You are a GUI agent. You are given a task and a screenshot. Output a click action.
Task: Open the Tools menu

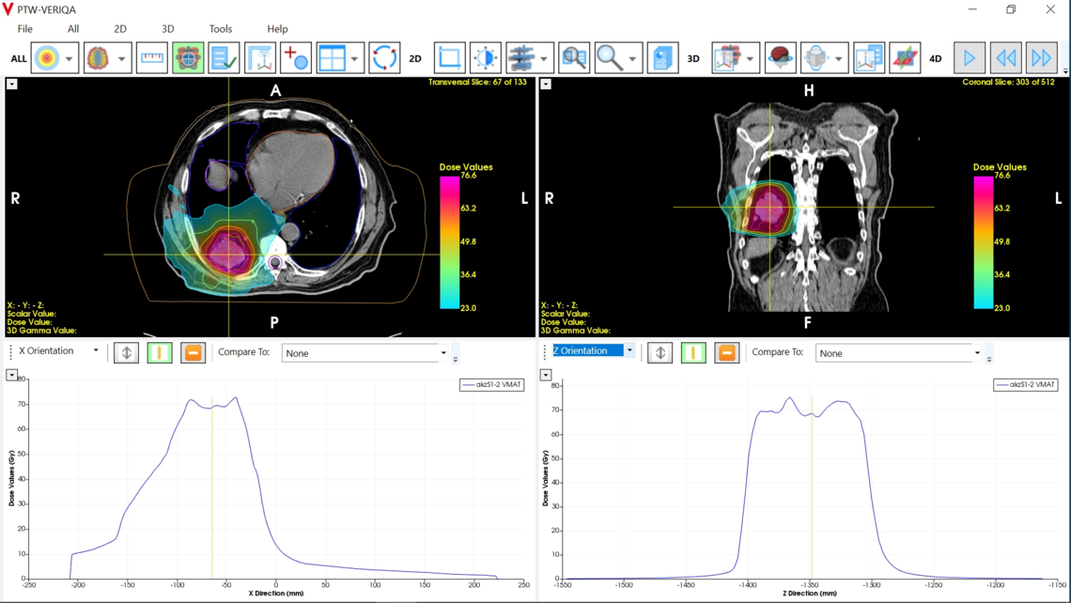pyautogui.click(x=220, y=28)
